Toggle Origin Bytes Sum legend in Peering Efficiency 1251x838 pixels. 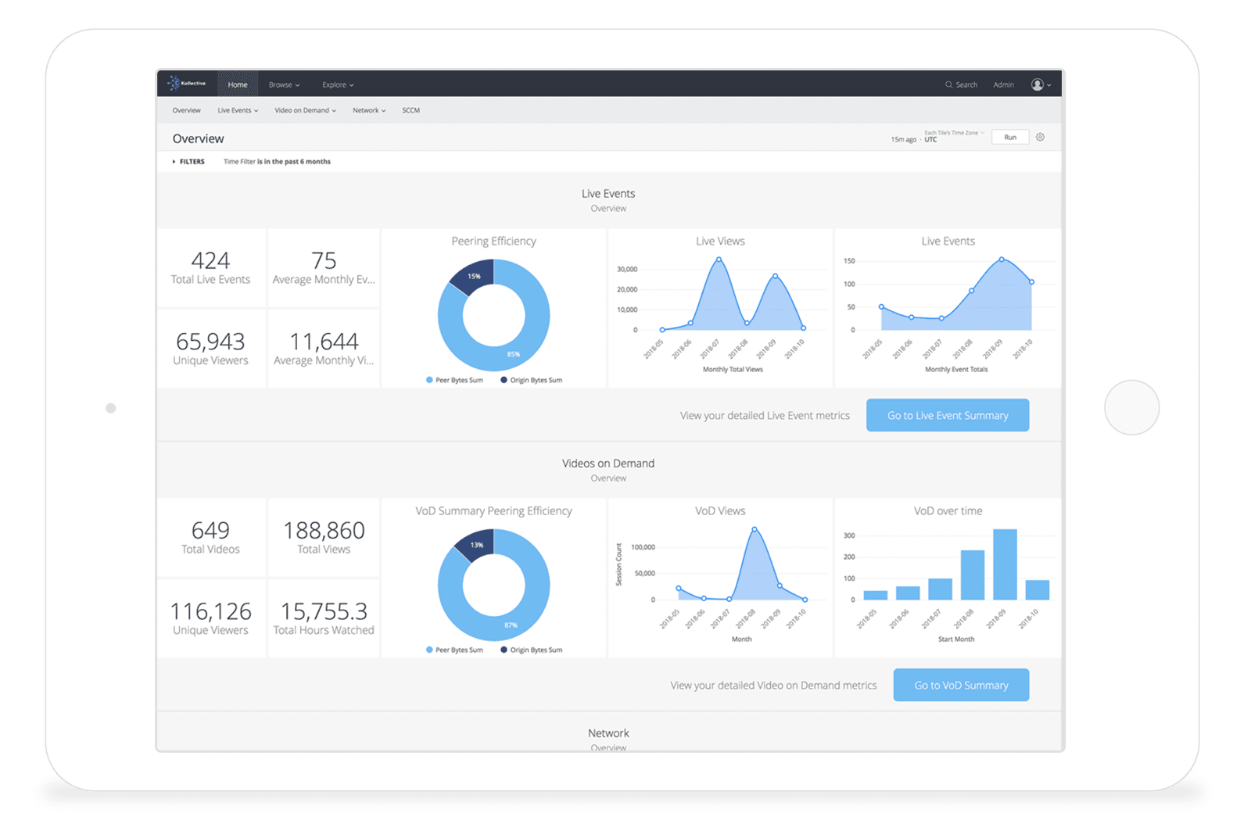tap(531, 380)
